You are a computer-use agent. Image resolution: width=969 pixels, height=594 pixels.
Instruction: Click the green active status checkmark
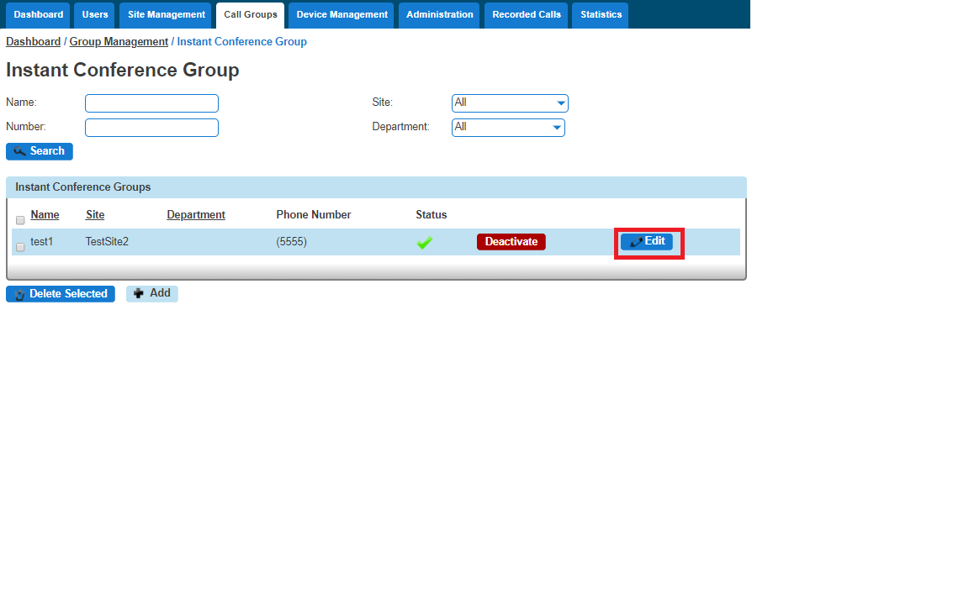pos(425,243)
